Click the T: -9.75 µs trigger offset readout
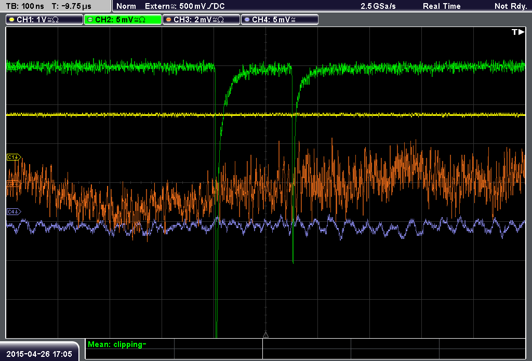 click(71, 6)
